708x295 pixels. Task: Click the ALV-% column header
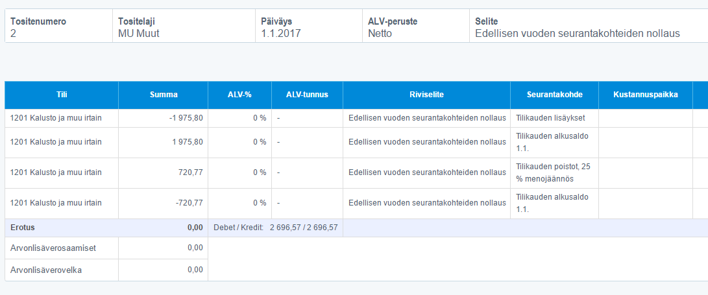pos(239,95)
